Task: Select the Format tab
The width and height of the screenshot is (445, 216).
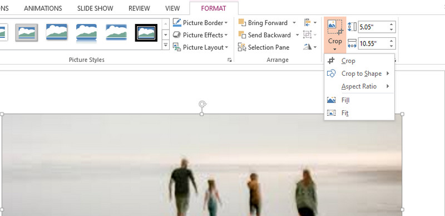Action: click(x=214, y=8)
